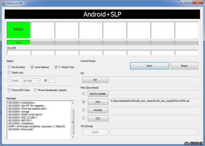Click the green PASS! status box
Image resolution: width=205 pixels, height=146 pixels.
point(19,30)
